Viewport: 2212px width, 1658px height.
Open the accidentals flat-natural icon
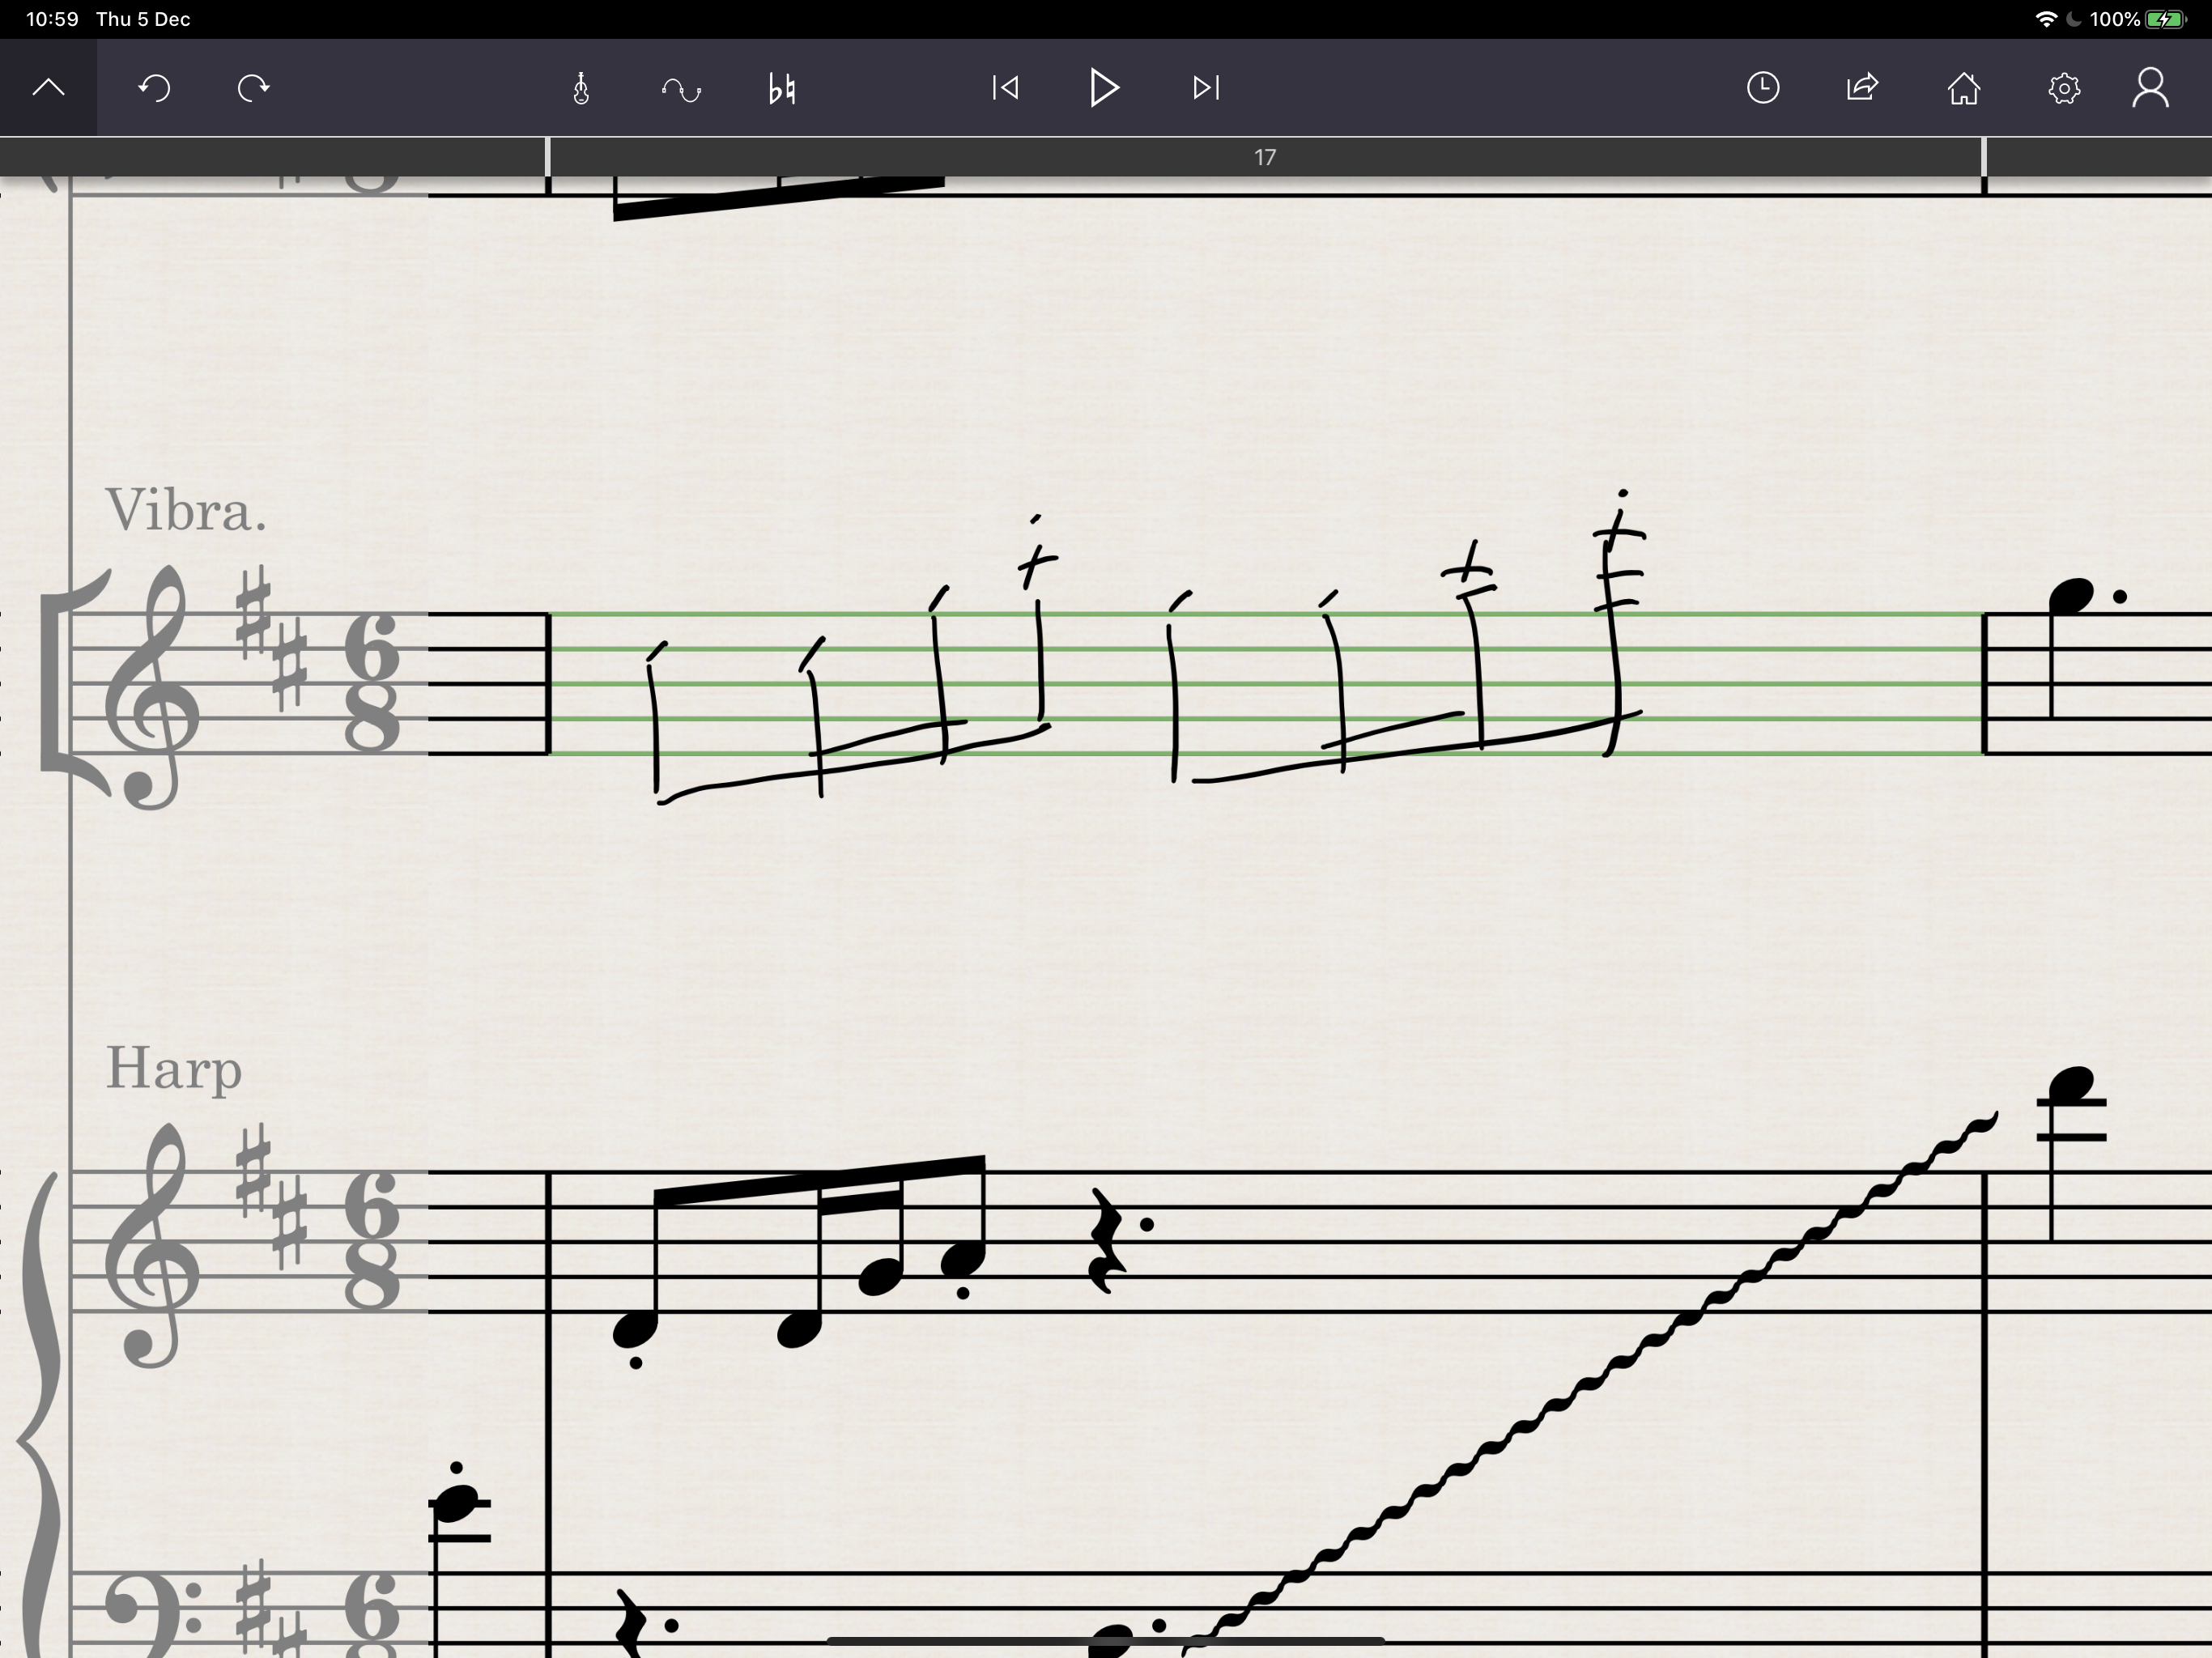(782, 89)
